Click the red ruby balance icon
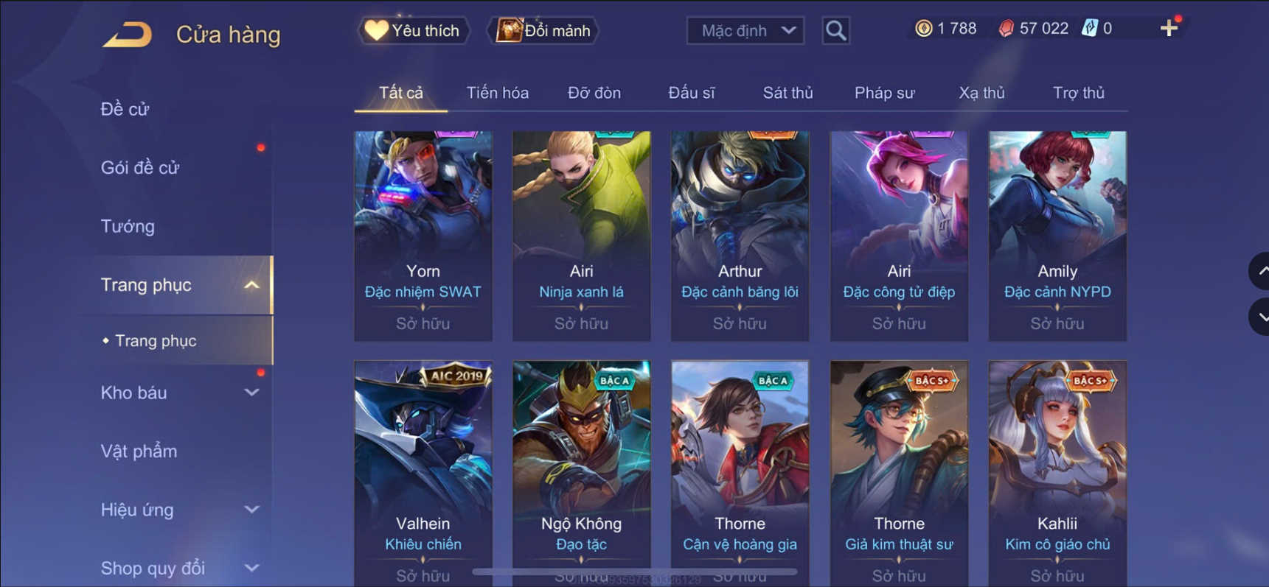This screenshot has height=587, width=1269. (x=1006, y=29)
